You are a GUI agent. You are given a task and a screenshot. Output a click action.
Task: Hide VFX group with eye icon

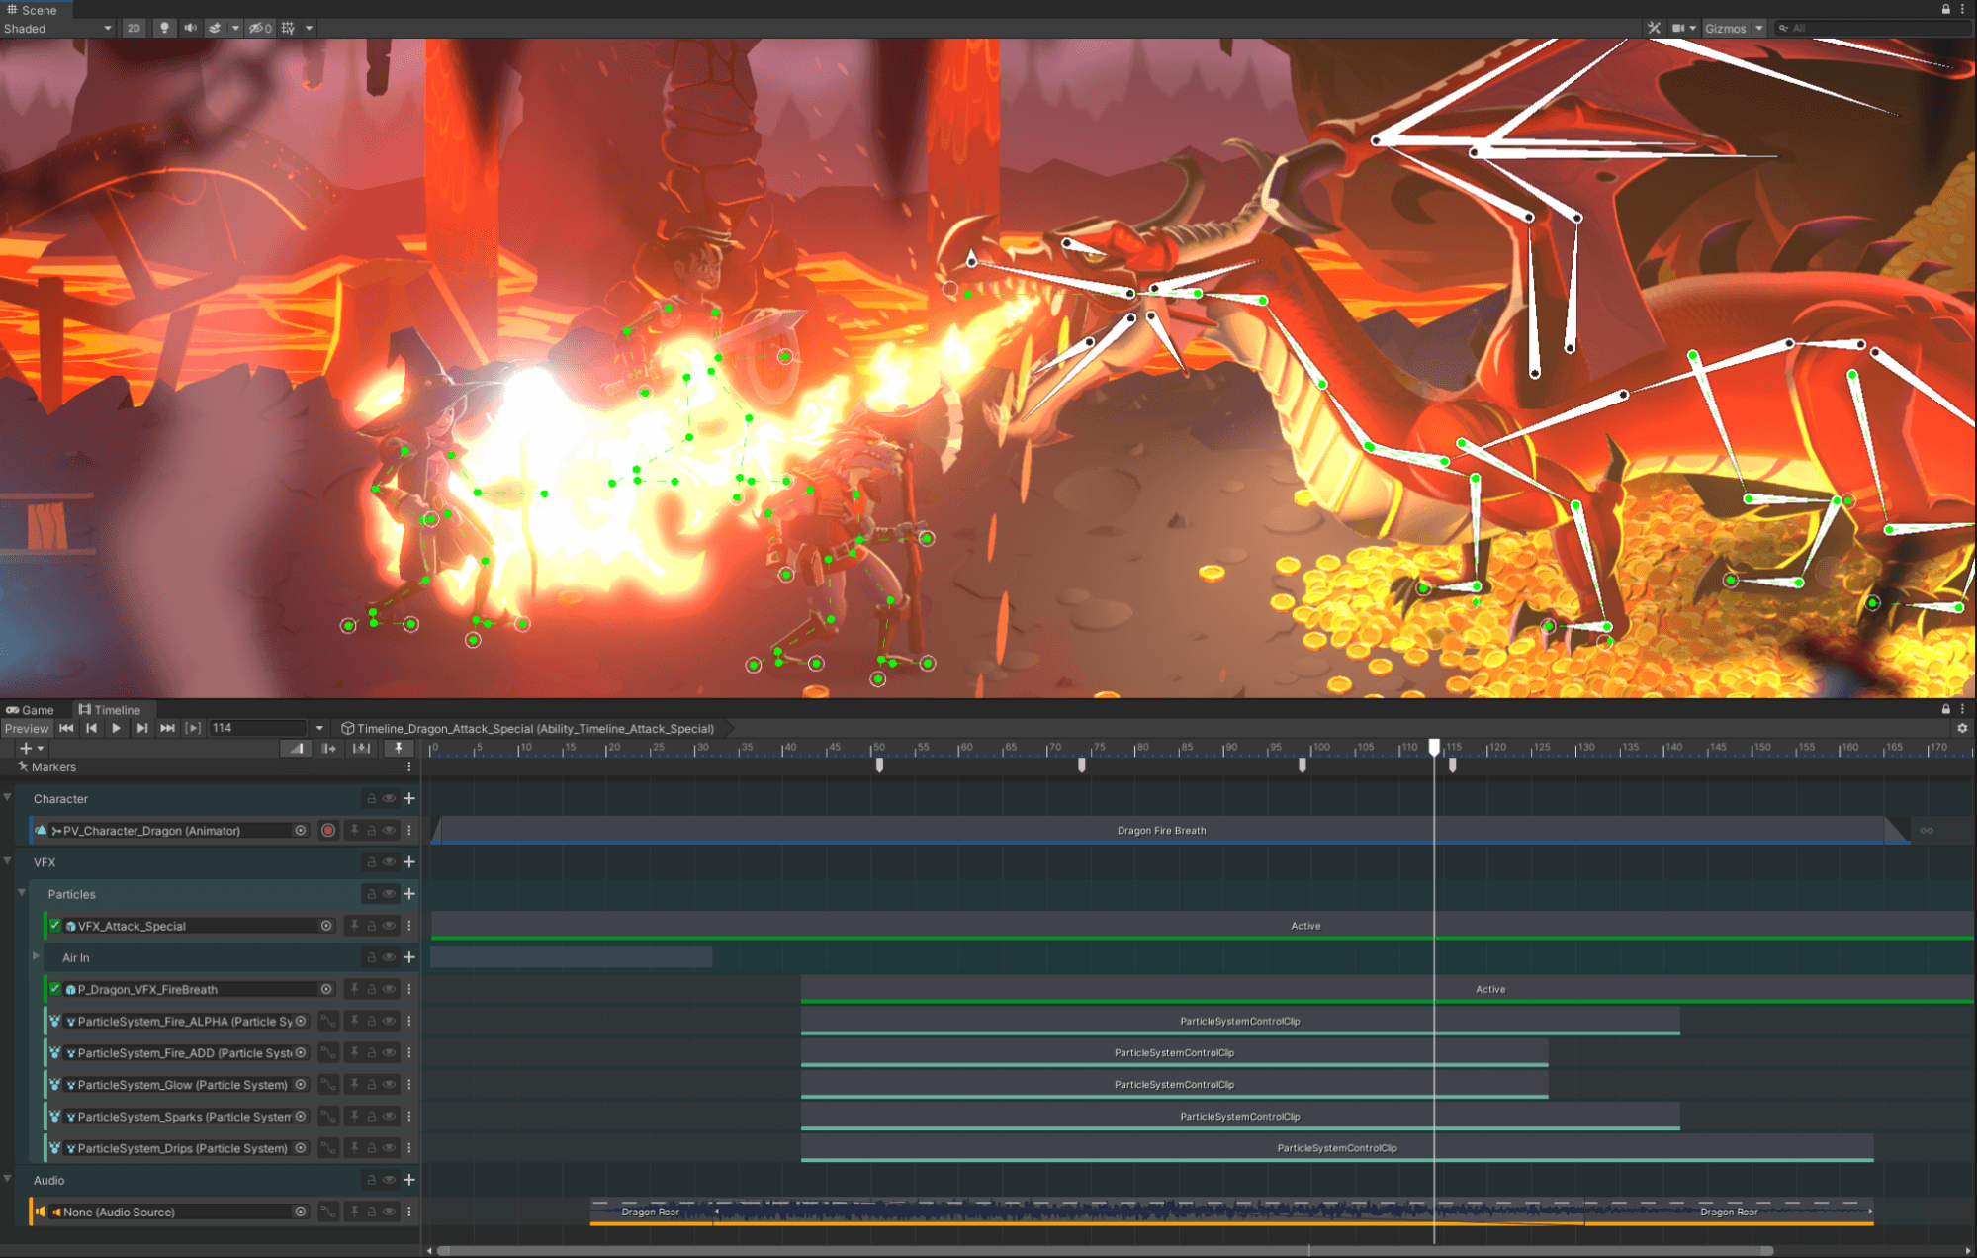(390, 861)
